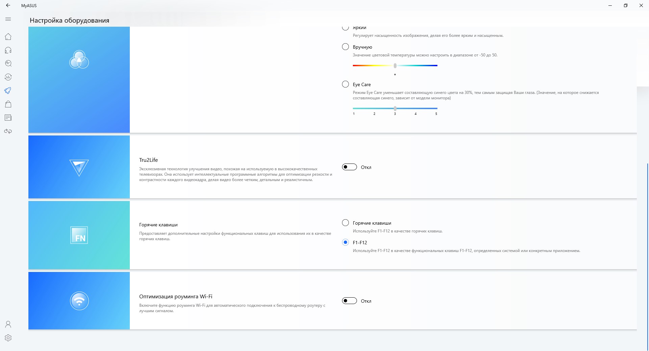Open the user account icon
This screenshot has width=649, height=351.
click(x=8, y=324)
